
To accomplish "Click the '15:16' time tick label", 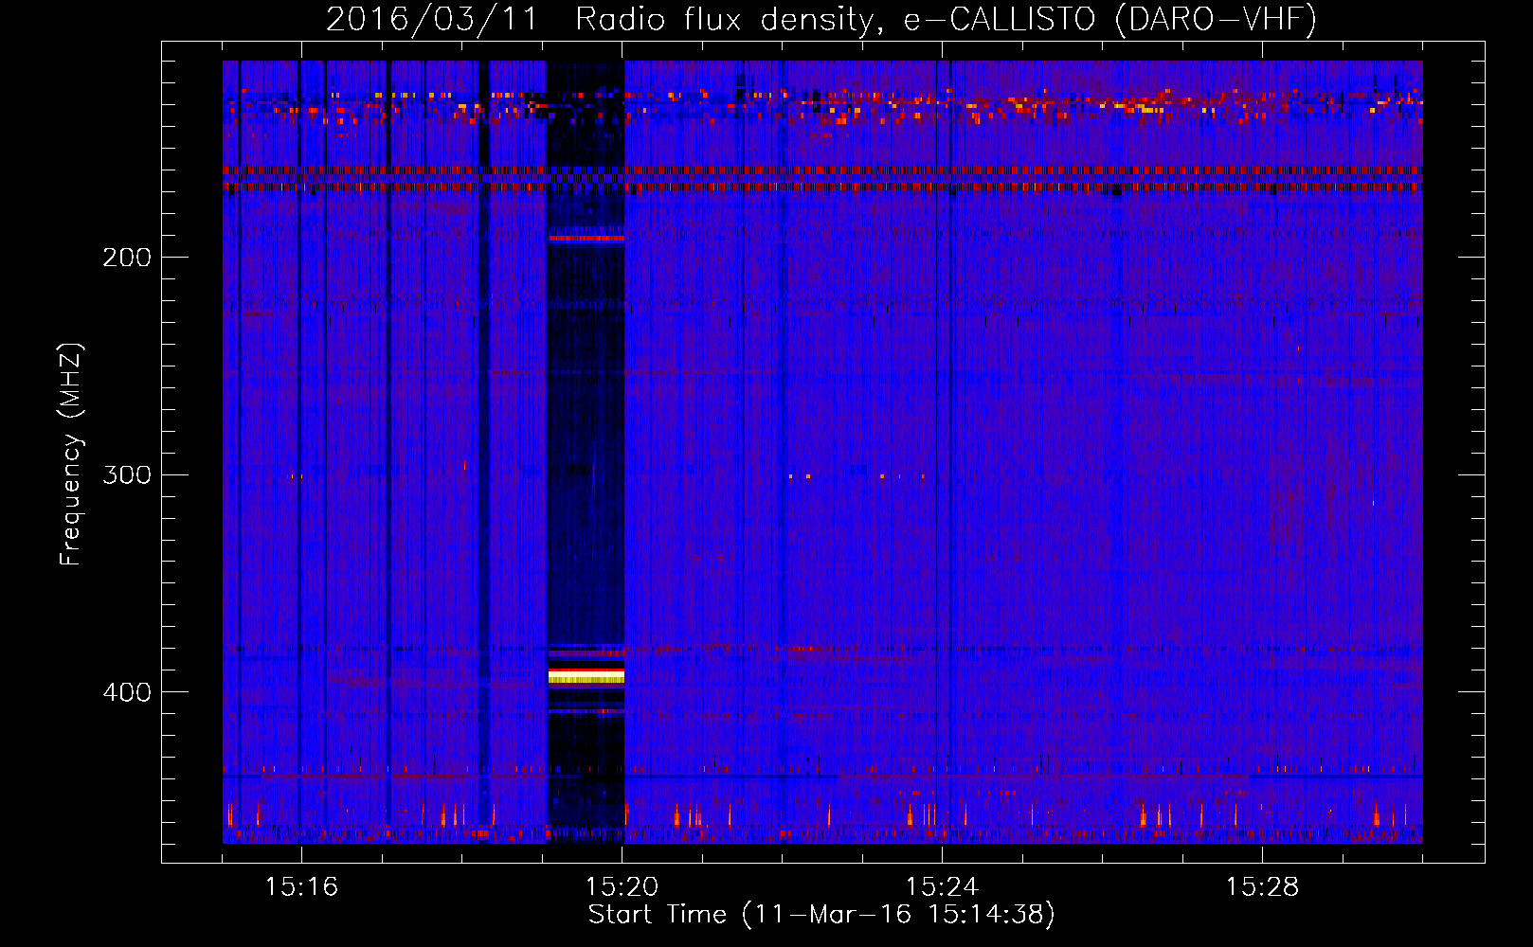I will [301, 887].
